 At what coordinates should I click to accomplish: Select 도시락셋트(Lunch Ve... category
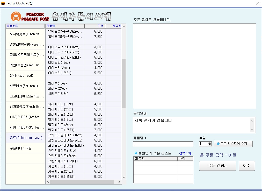(25, 34)
